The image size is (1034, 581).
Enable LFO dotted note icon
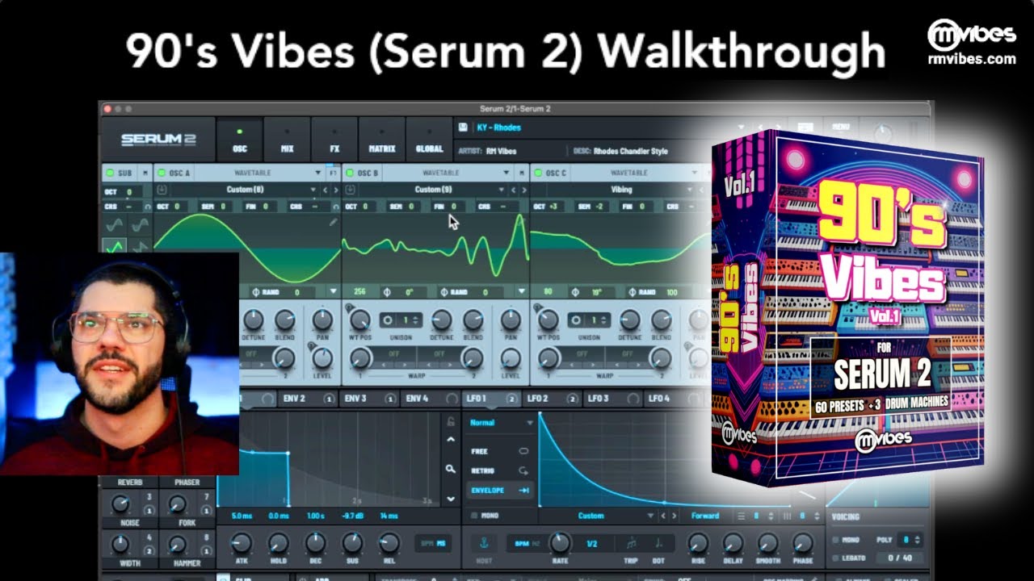coord(658,543)
